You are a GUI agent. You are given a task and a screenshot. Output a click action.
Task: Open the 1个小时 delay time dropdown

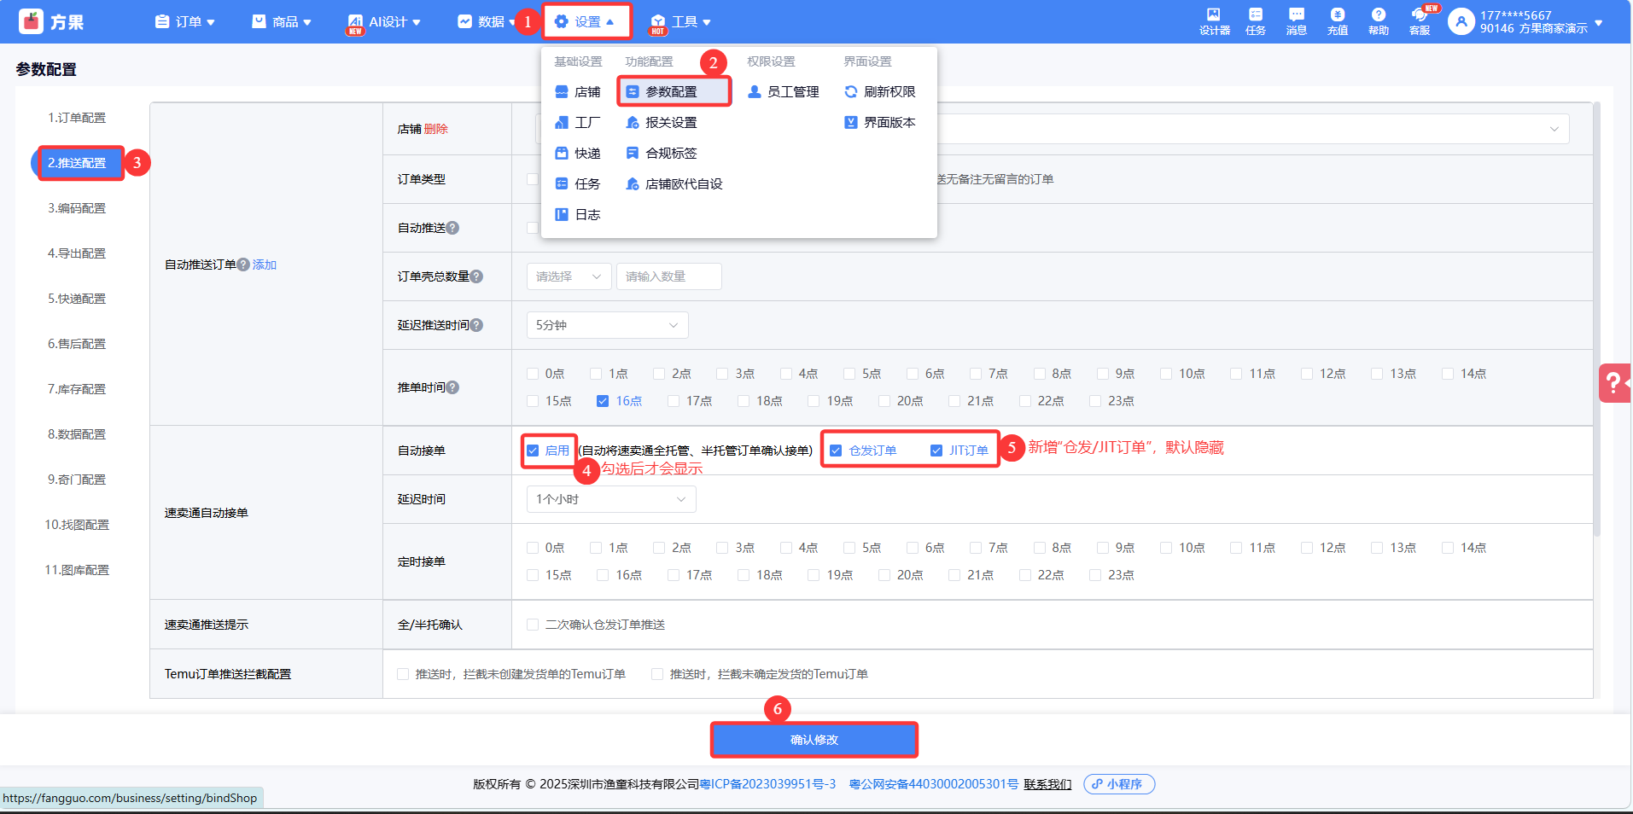click(610, 499)
